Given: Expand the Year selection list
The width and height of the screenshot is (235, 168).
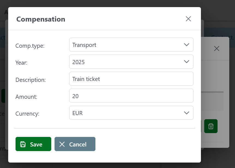Looking at the screenshot, I should [x=131, y=62].
